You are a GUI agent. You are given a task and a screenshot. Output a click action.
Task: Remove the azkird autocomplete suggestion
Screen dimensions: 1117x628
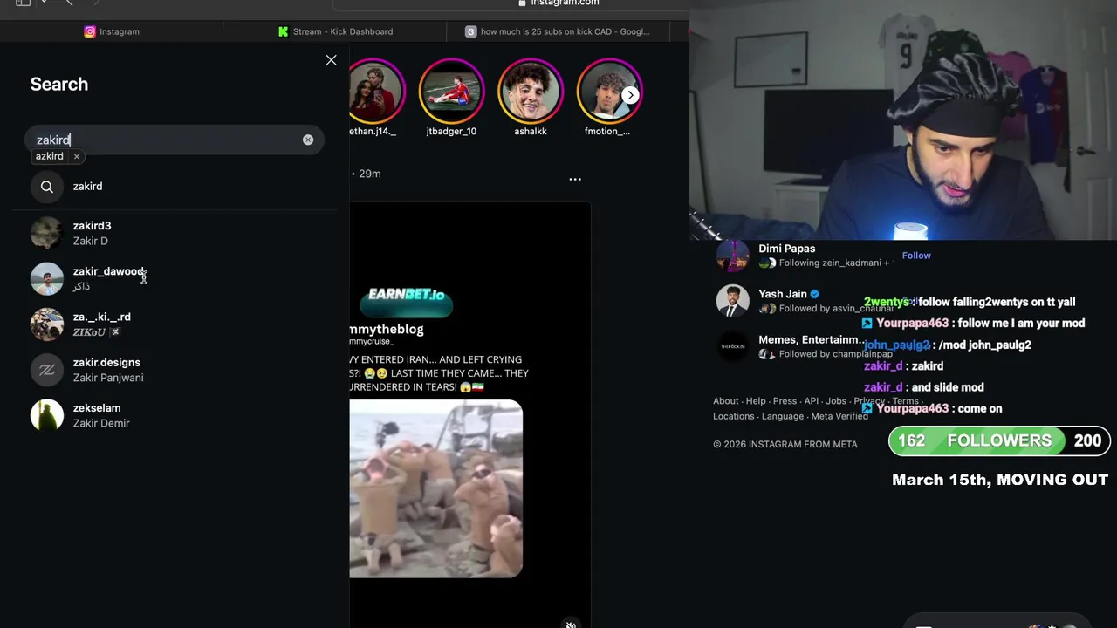[x=77, y=156]
